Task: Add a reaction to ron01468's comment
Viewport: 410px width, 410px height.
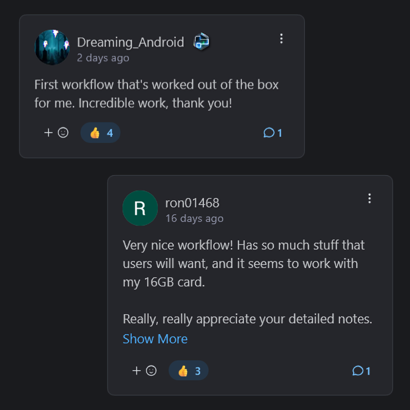Action: click(x=144, y=371)
